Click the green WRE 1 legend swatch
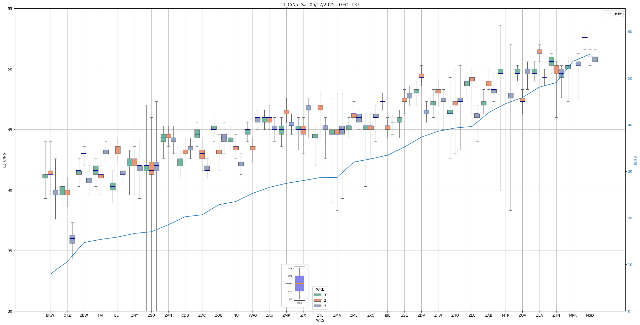The image size is (640, 325). click(317, 295)
